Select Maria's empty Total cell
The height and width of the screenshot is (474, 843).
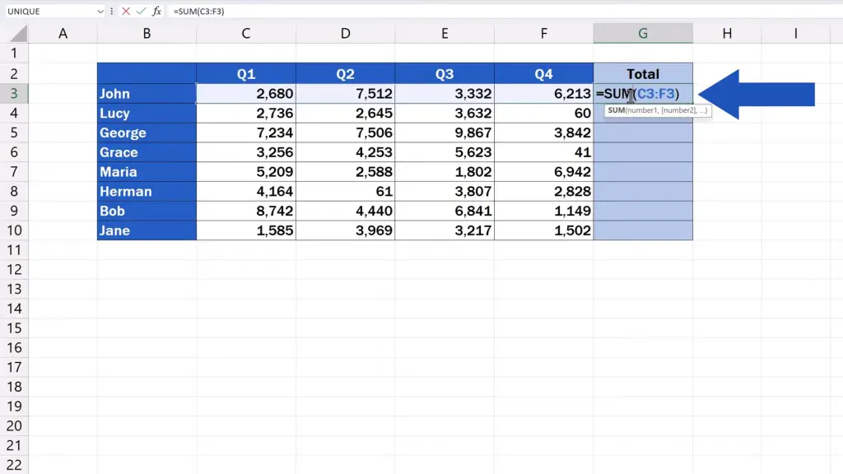pyautogui.click(x=643, y=172)
